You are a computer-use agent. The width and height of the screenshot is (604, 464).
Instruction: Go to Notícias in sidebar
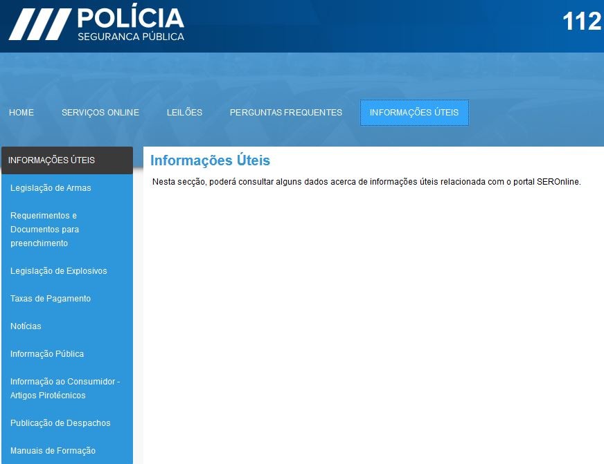coord(26,326)
